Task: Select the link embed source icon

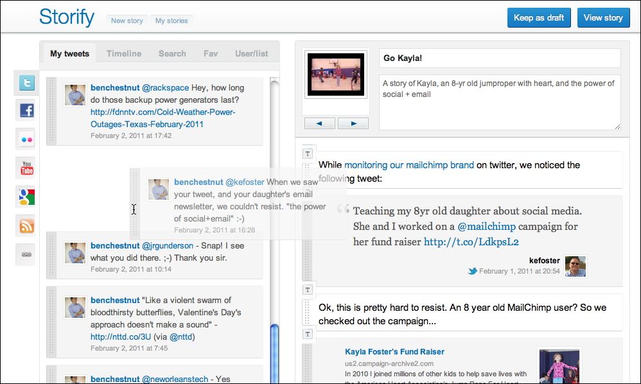Action: (x=27, y=254)
